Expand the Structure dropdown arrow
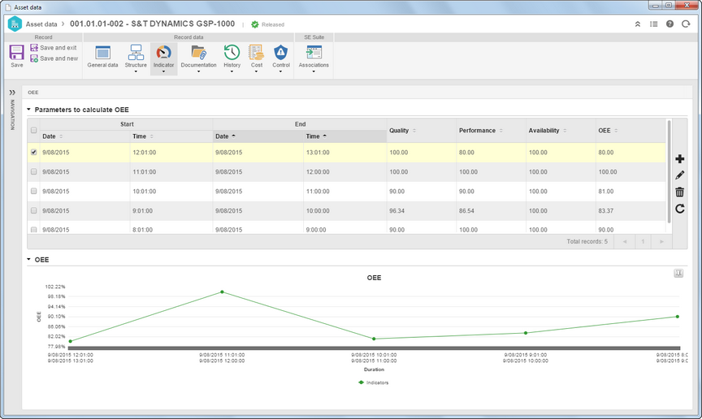This screenshot has height=419, width=702. coord(136,71)
